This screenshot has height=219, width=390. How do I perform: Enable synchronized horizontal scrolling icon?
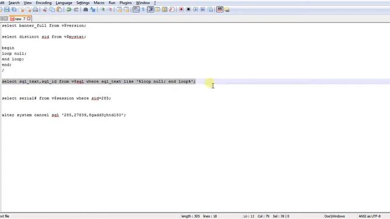point(127,10)
